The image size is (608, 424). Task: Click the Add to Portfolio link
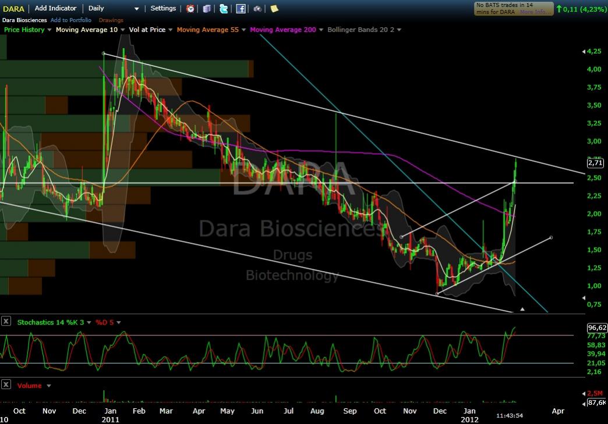click(x=71, y=20)
